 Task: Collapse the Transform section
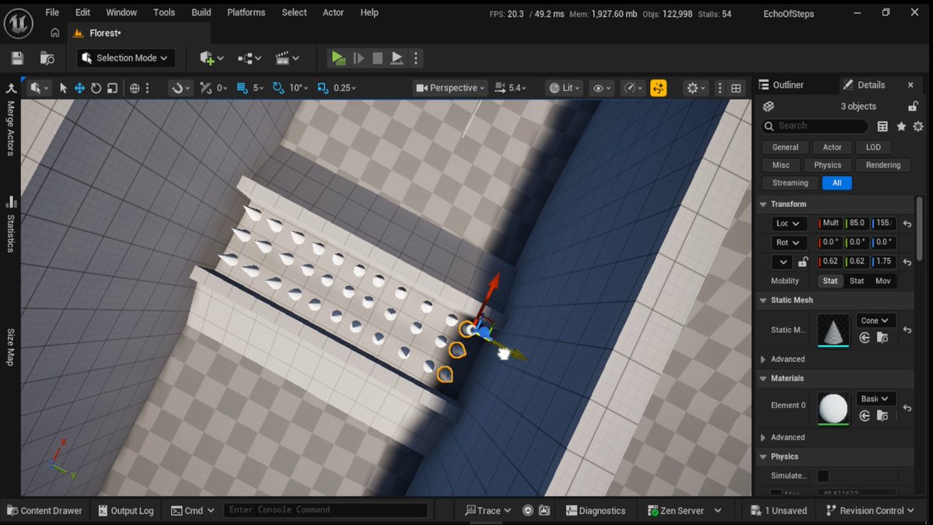[x=763, y=205]
